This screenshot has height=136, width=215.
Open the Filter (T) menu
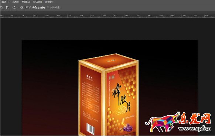pos(5,2)
